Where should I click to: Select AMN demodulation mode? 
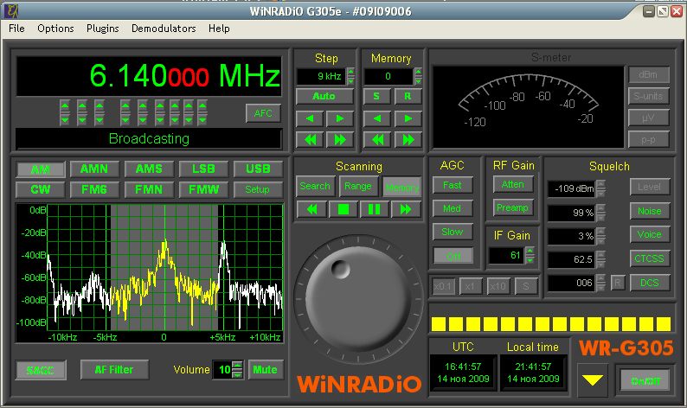(x=94, y=169)
